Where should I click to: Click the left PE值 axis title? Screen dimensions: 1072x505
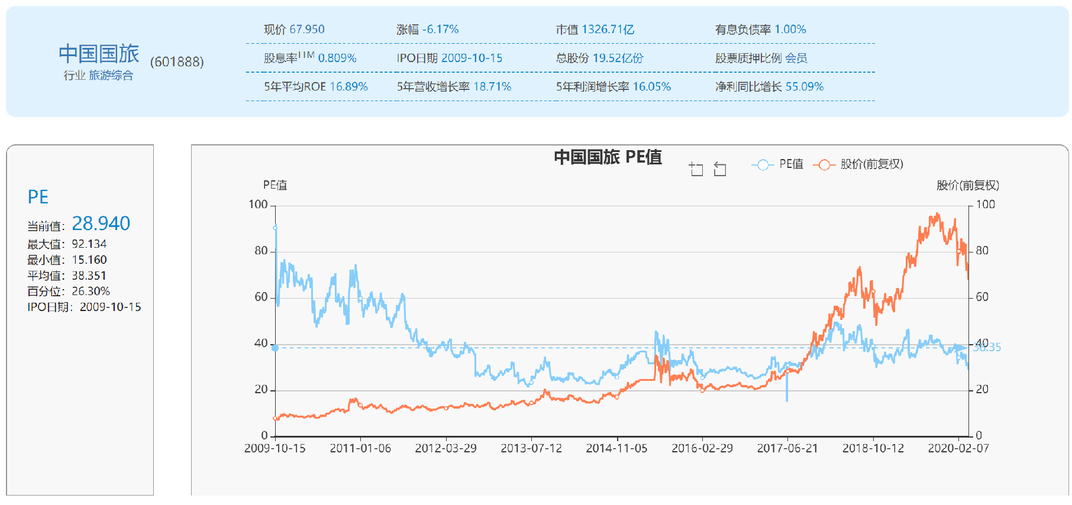pyautogui.click(x=275, y=186)
